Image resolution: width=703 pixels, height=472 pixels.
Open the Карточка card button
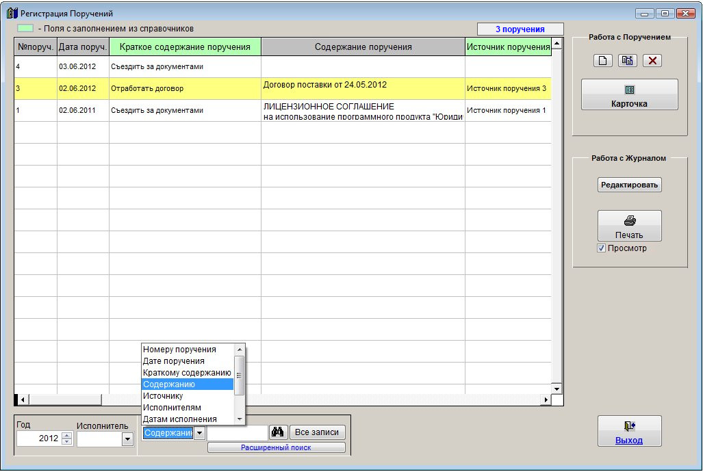[x=629, y=94]
